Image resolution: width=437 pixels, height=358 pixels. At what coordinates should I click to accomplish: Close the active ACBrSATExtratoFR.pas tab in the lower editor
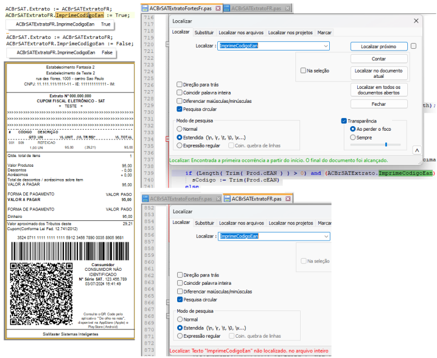288,199
